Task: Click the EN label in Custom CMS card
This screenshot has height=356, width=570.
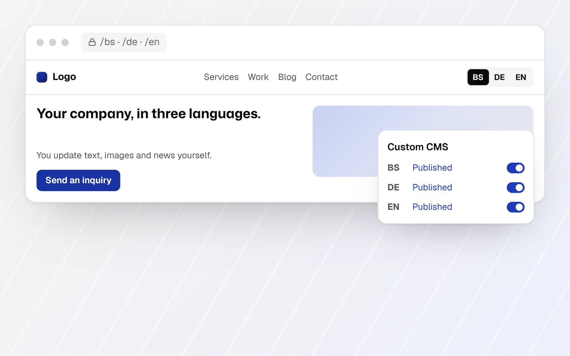Action: (x=393, y=207)
